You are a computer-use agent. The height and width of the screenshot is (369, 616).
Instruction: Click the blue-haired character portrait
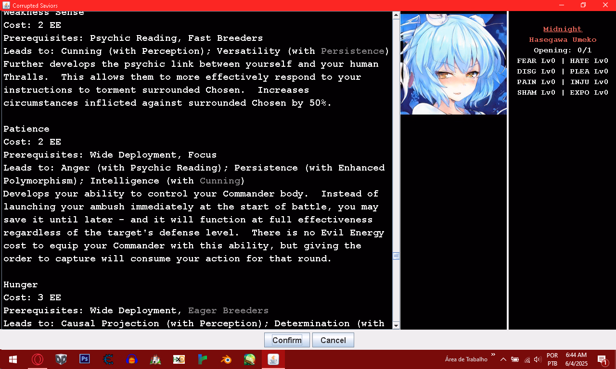coord(453,64)
